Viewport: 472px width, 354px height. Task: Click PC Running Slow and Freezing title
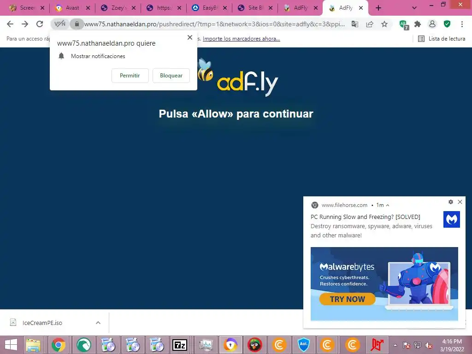(x=366, y=217)
